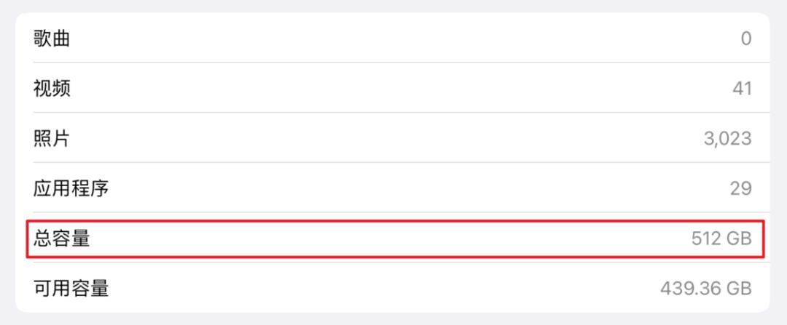Select the 439.36 GB available value

click(705, 288)
